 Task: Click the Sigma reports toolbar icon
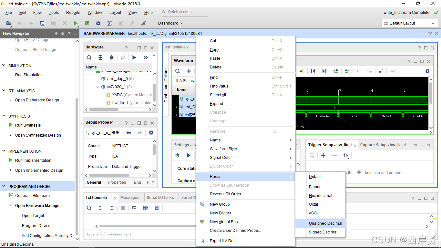(109, 23)
